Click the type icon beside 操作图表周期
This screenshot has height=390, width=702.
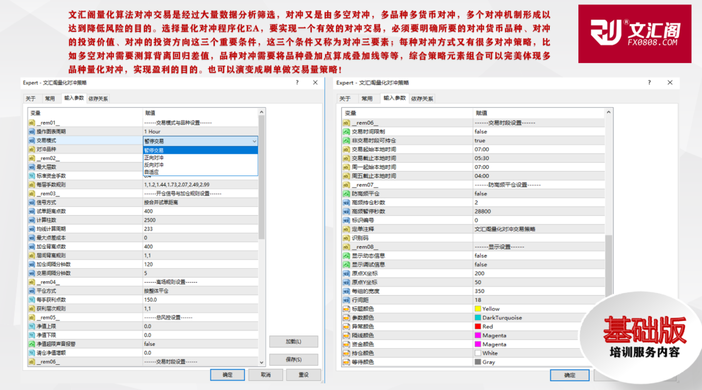[32, 132]
